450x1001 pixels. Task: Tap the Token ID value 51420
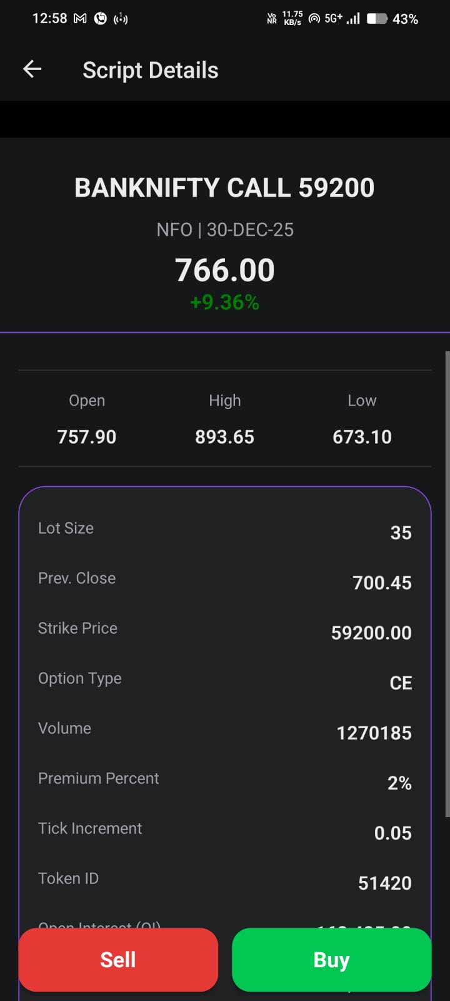(x=384, y=883)
